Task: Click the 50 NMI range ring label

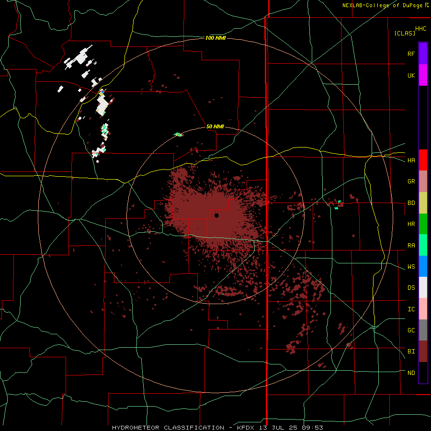Action: [215, 126]
